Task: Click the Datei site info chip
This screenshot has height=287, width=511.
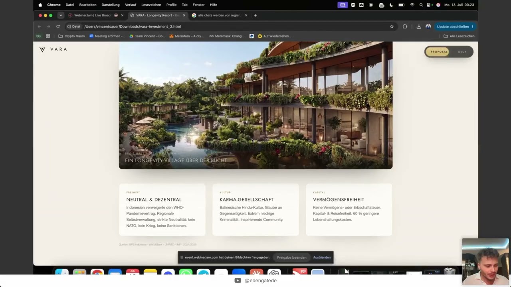Action: pyautogui.click(x=74, y=27)
